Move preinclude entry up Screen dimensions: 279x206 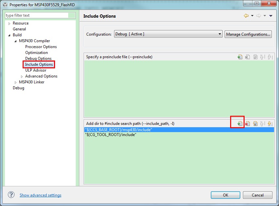262,57
